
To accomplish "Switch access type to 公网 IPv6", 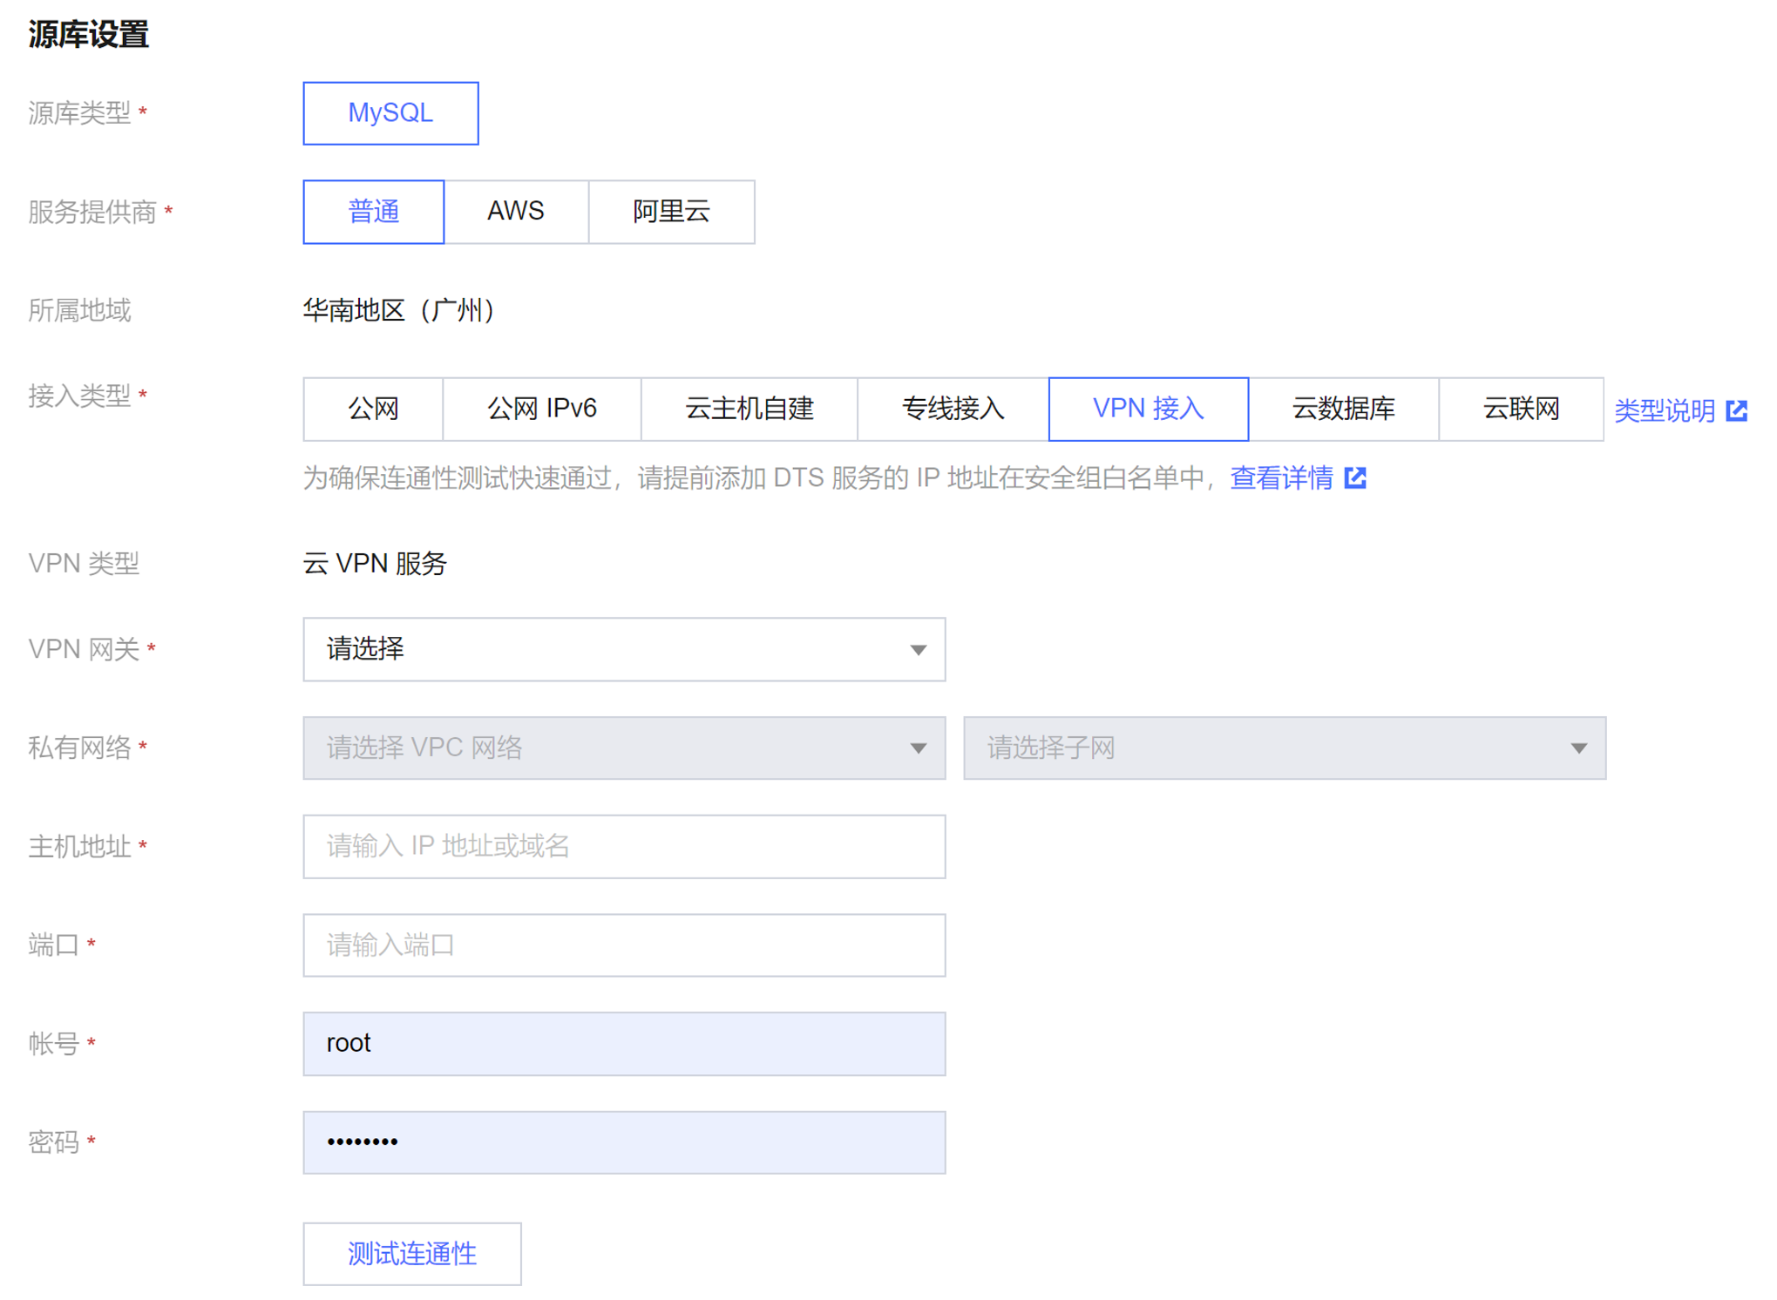I will [541, 409].
